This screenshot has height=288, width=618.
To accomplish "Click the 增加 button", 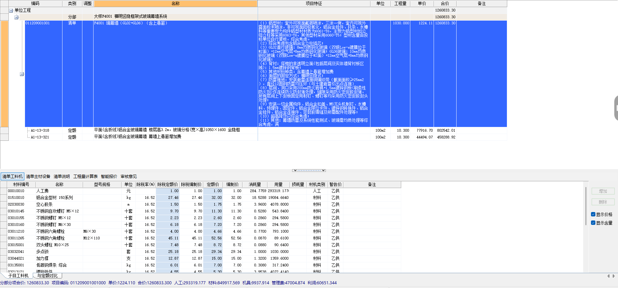I will click(x=603, y=191).
